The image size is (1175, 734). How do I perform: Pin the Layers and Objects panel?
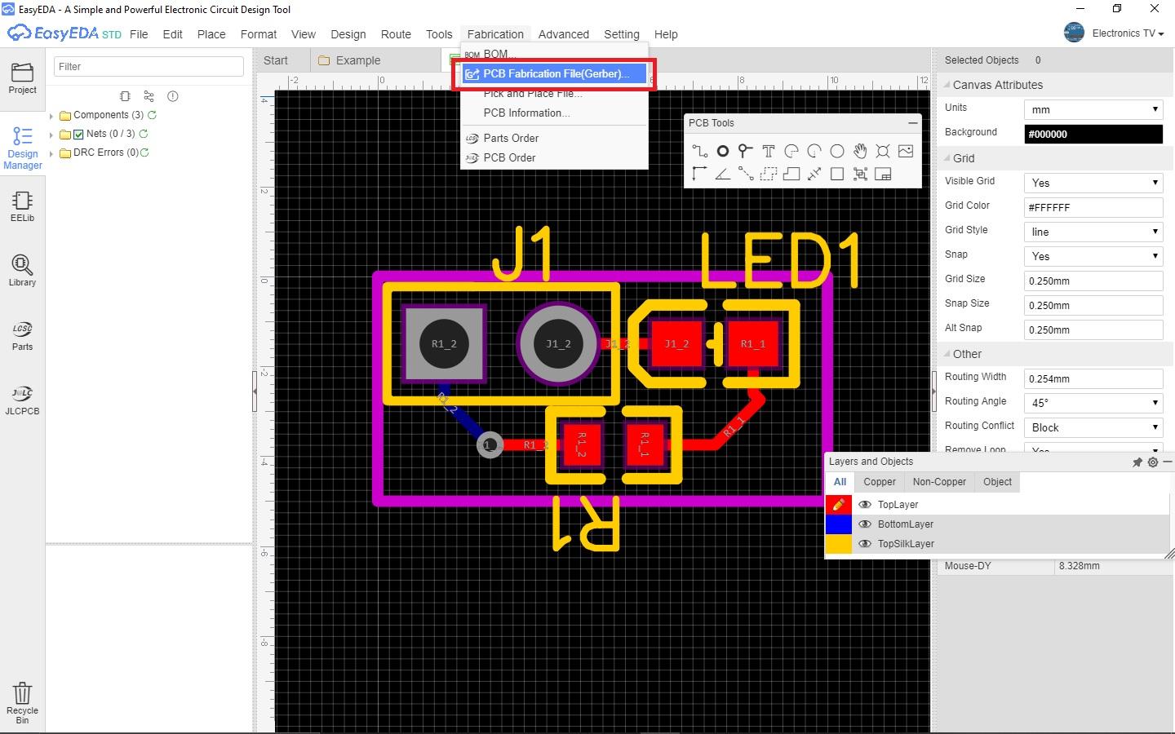coord(1137,462)
